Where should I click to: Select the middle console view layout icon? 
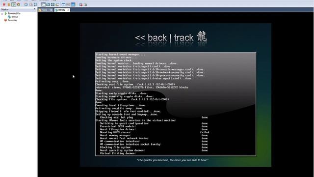coord(68,4)
